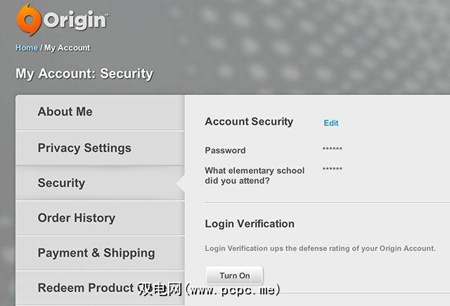Turn On Login Verification

coord(234,276)
